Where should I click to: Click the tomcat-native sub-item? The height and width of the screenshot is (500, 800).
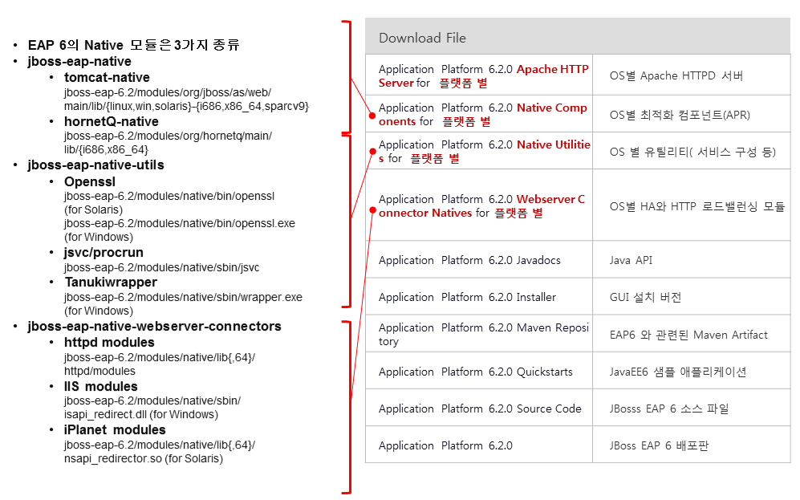click(107, 77)
